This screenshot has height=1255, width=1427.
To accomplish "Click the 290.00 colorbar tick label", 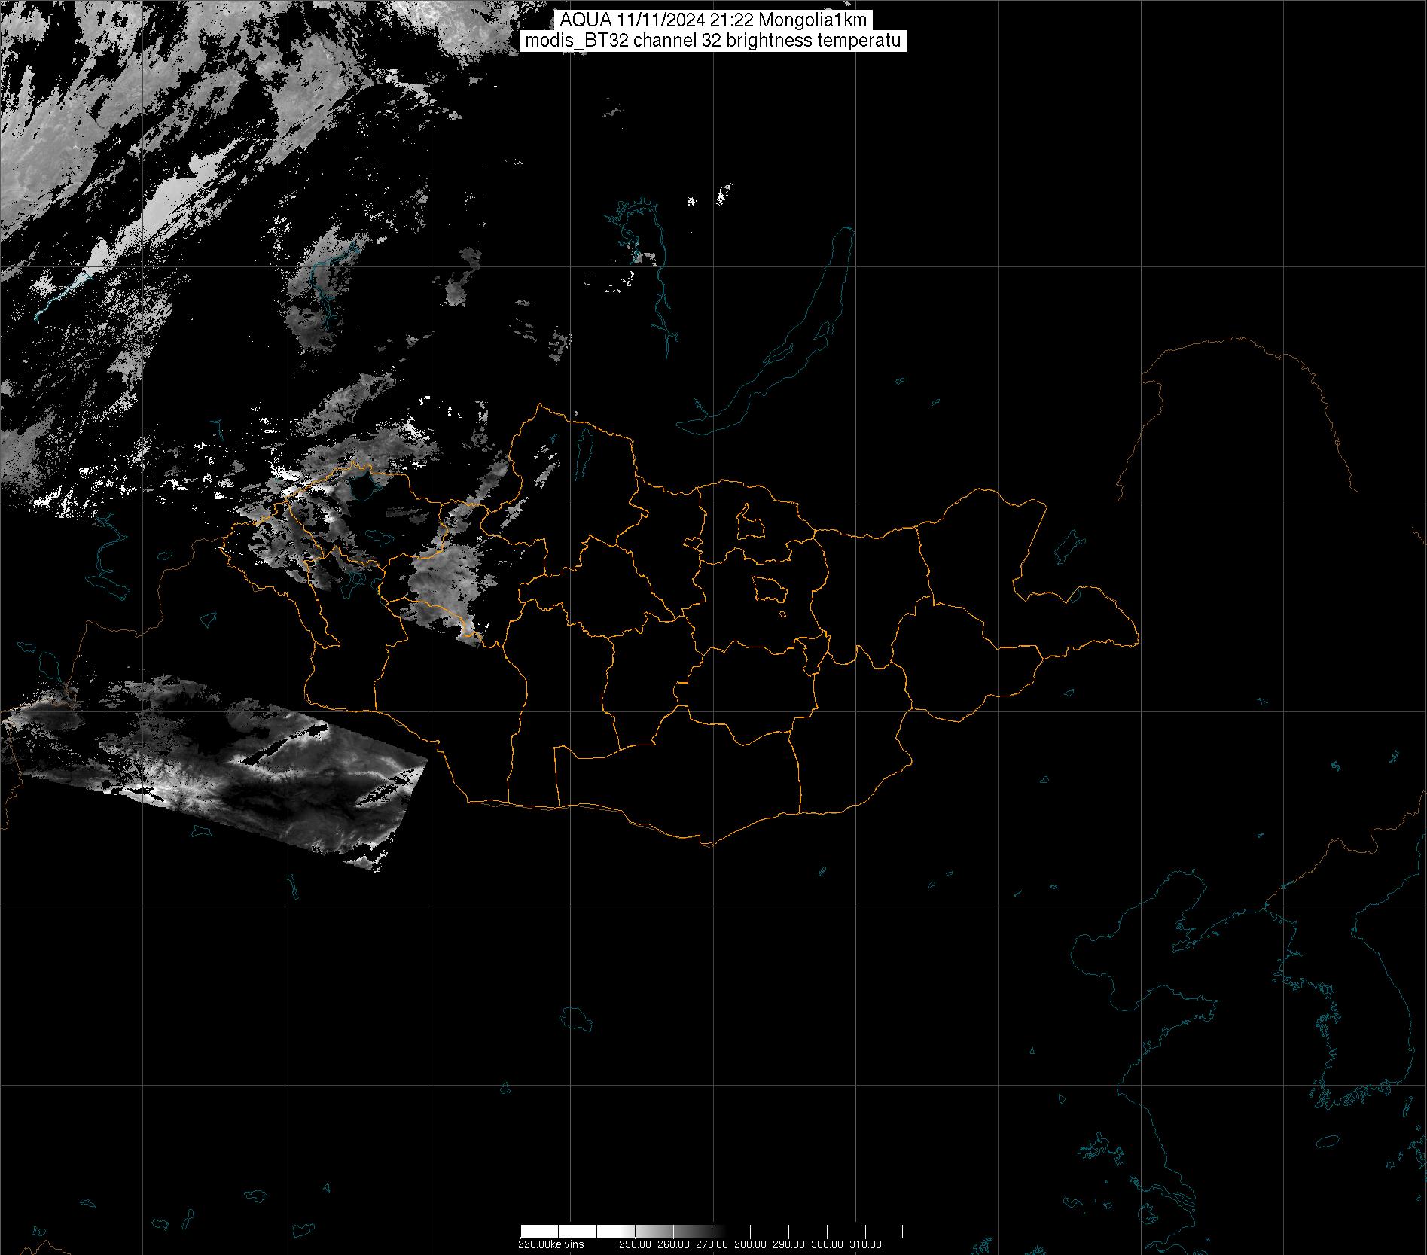I will [x=789, y=1244].
